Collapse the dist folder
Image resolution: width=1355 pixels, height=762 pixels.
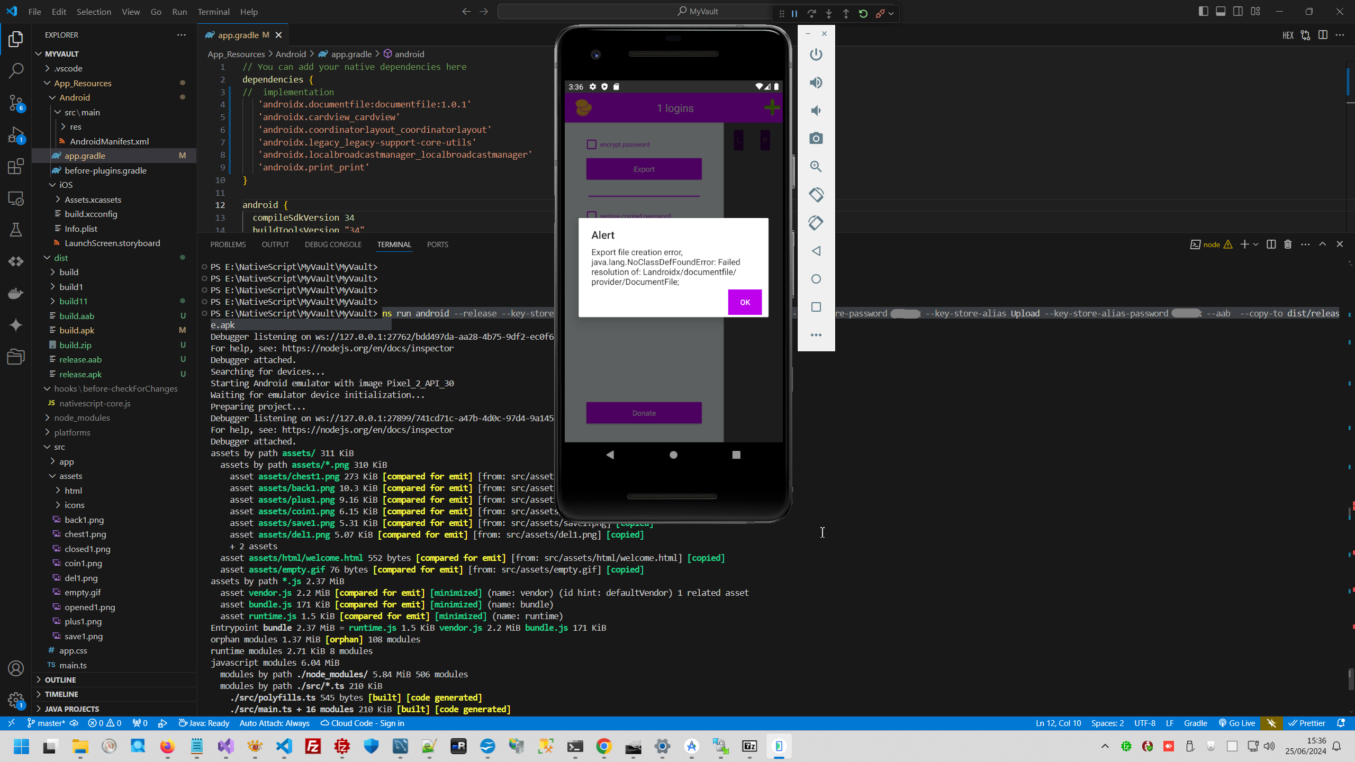tap(62, 258)
